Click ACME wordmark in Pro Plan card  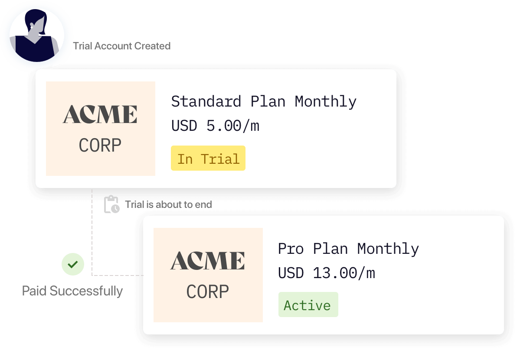click(208, 261)
